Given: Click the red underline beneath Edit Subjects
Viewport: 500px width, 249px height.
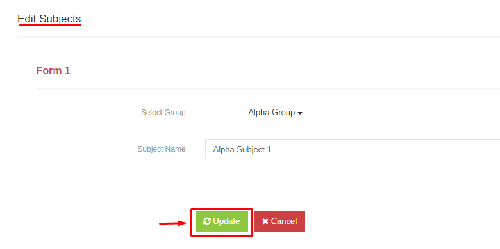Looking at the screenshot, I should 50,25.
